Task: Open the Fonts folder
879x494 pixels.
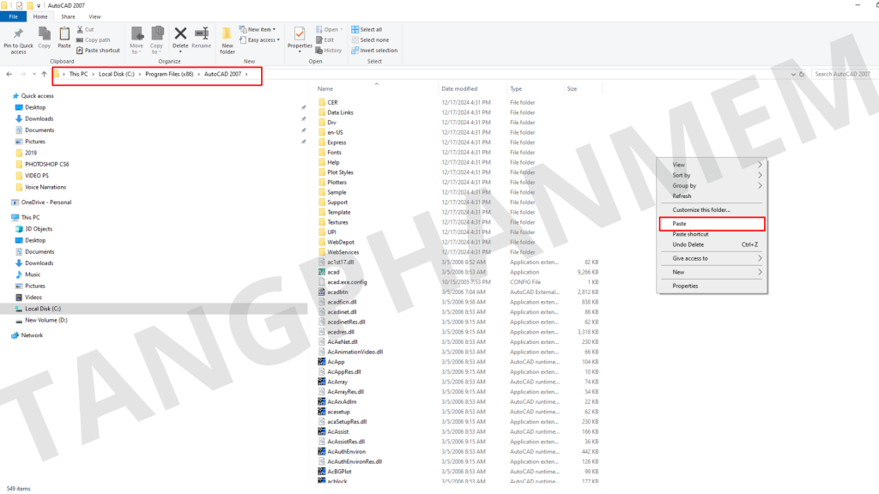Action: click(334, 153)
